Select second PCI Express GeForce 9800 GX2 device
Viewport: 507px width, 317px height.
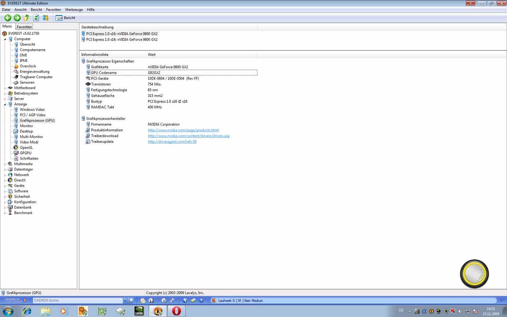coord(122,39)
